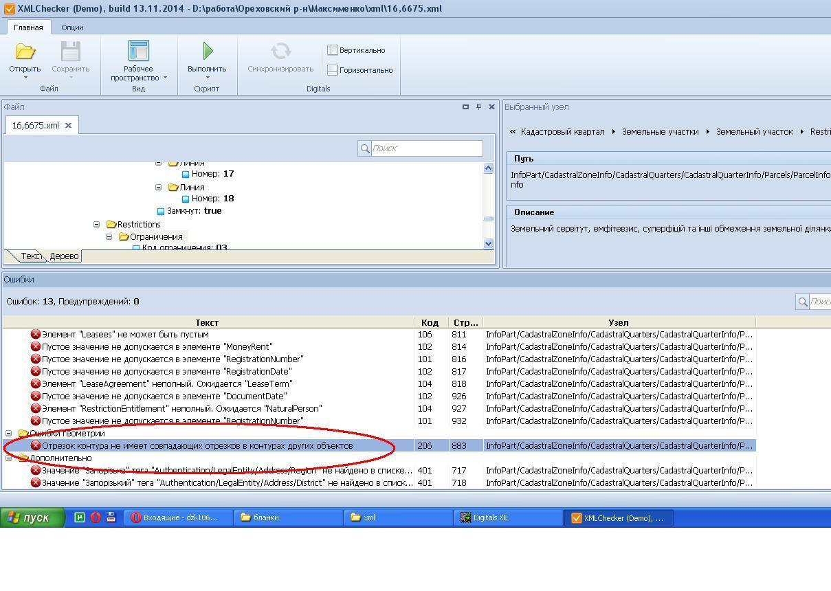
Task: Pin the Файл panel with the pushpin icon
Action: (x=478, y=107)
